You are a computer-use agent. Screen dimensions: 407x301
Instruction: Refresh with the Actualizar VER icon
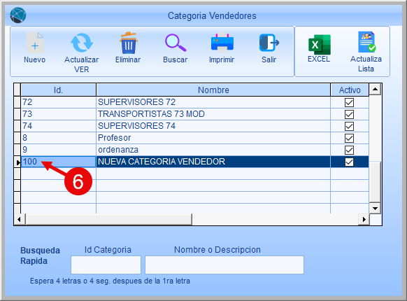[x=82, y=43]
